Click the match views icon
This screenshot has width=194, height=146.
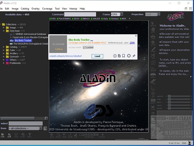pyautogui.click(x=102, y=136)
